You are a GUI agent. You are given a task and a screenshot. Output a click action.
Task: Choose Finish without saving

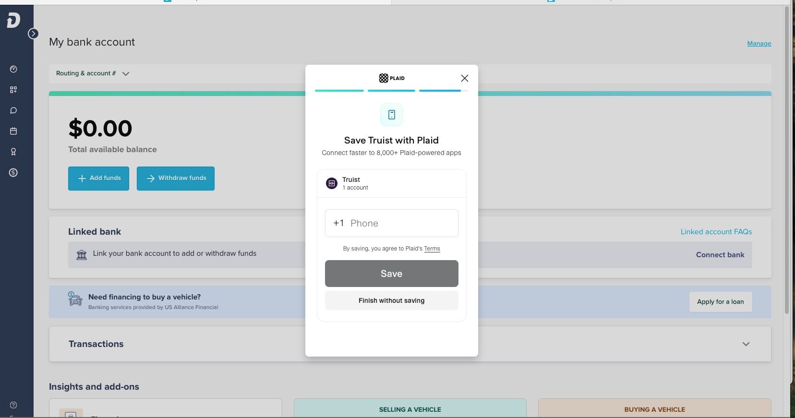pyautogui.click(x=392, y=300)
